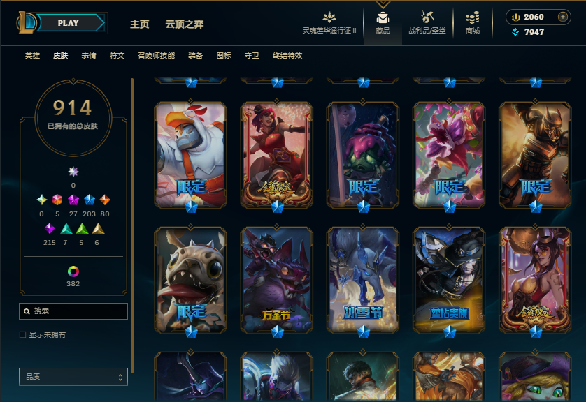Open the 藏品 collection bag icon
This screenshot has width=586, height=402.
point(383,17)
